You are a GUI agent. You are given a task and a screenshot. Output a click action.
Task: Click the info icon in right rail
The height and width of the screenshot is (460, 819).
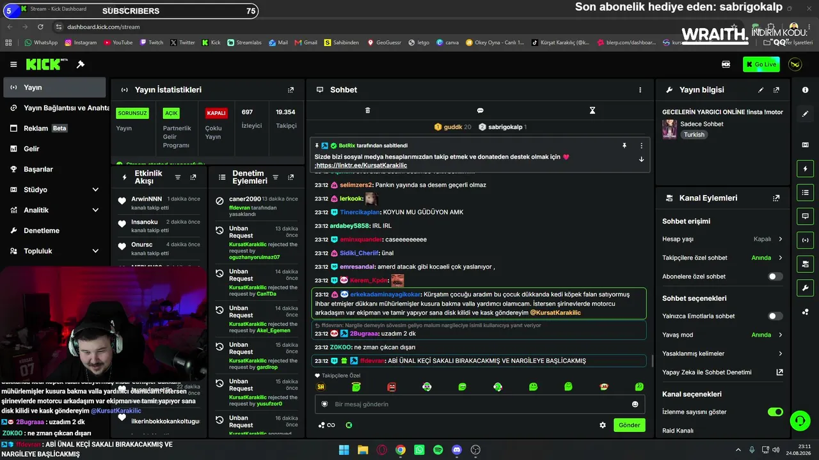click(805, 90)
